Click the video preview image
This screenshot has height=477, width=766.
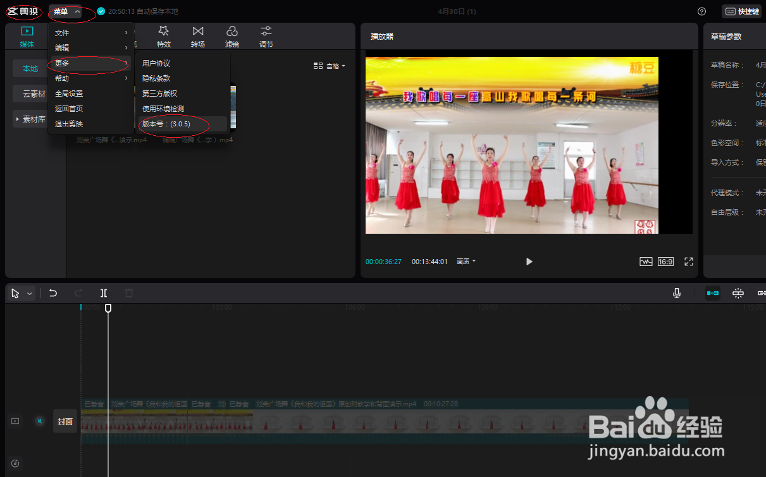pos(512,145)
